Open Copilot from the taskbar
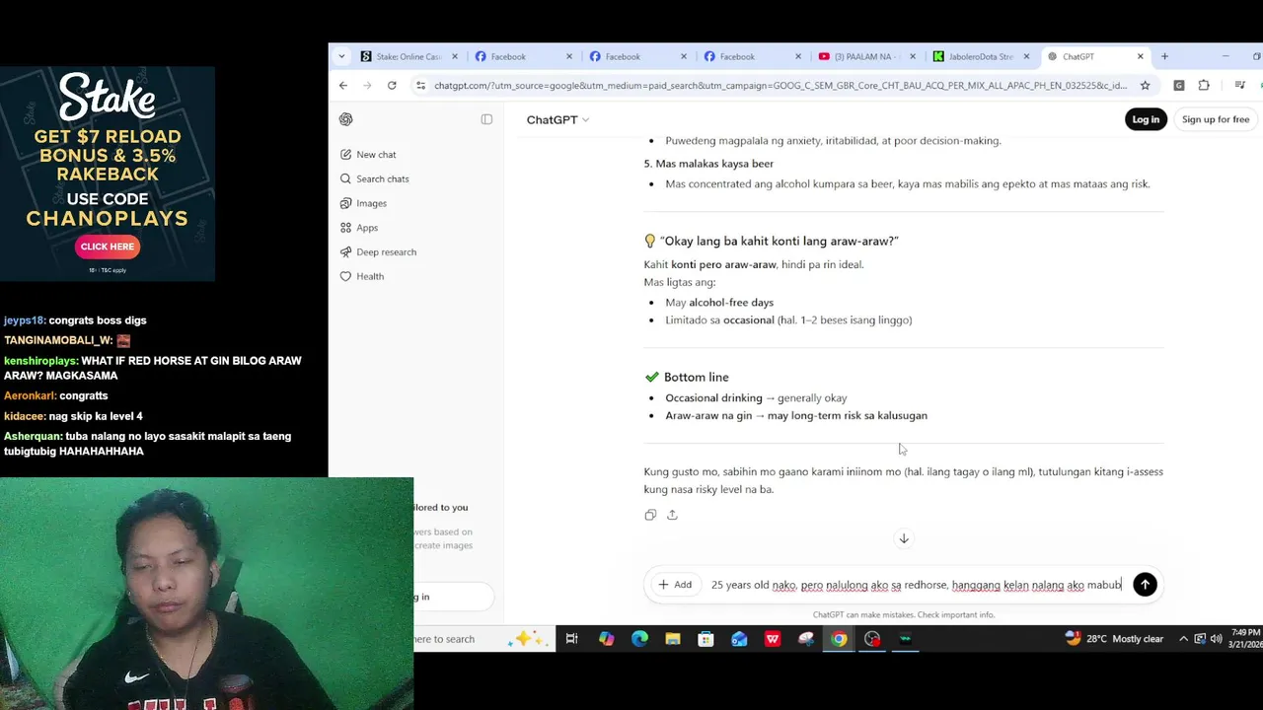This screenshot has width=1263, height=710. click(606, 639)
